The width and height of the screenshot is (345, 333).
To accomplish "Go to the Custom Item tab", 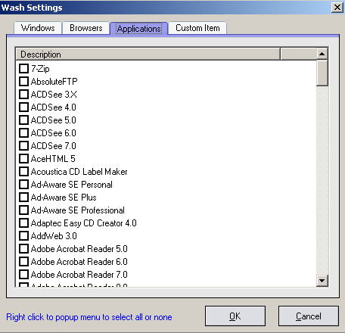I will coord(197,28).
